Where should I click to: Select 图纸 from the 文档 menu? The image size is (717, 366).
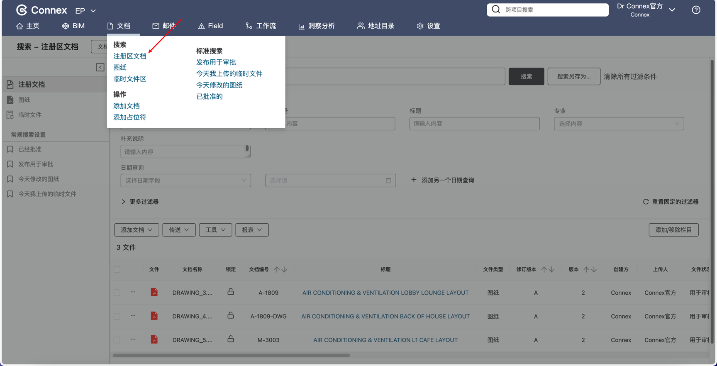(x=120, y=67)
